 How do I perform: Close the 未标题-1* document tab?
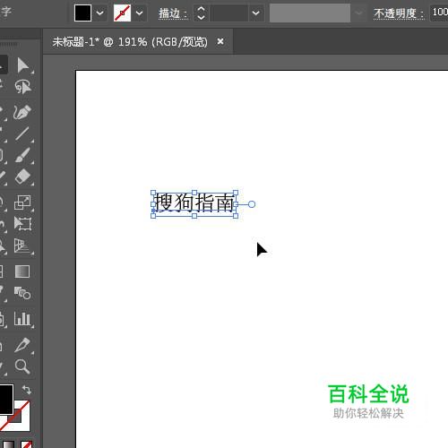point(220,41)
